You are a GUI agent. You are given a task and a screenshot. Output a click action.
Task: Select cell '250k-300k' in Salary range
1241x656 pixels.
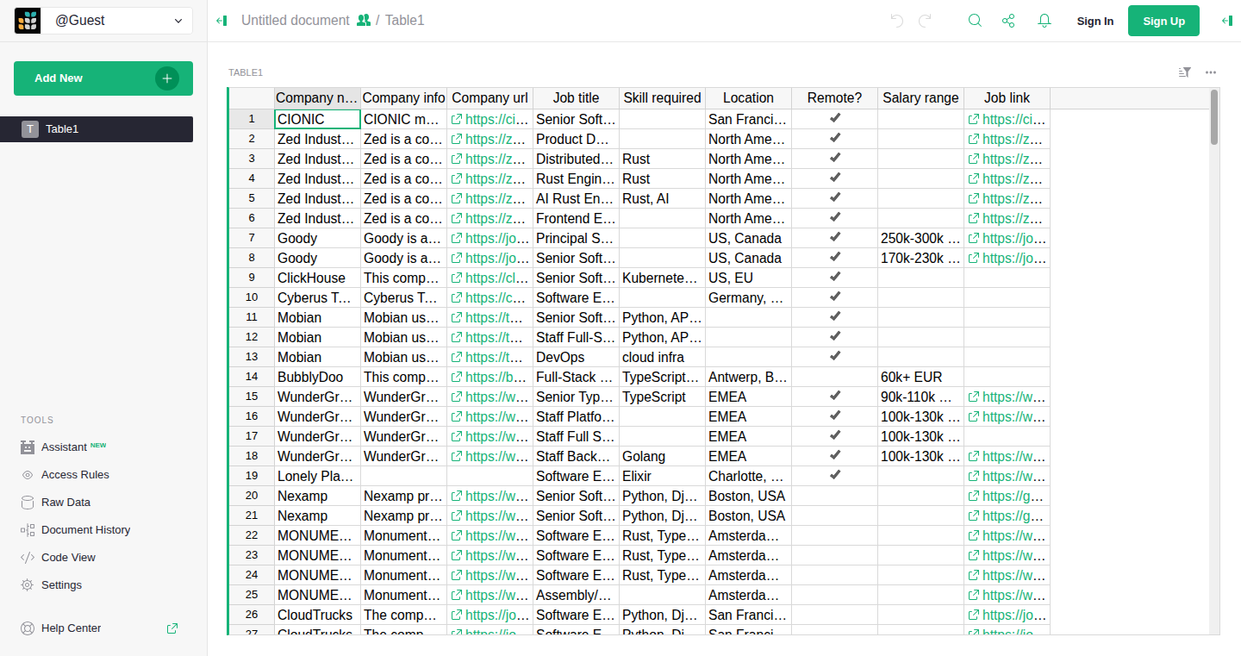click(920, 238)
